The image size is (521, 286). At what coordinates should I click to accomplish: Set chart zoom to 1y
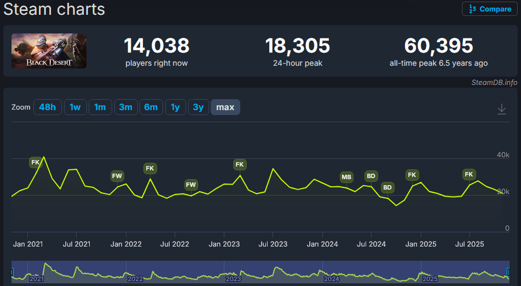[176, 107]
